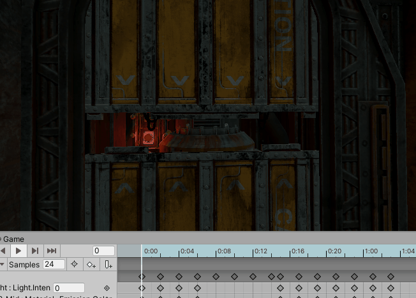Edit the current frame number field

coord(104,251)
